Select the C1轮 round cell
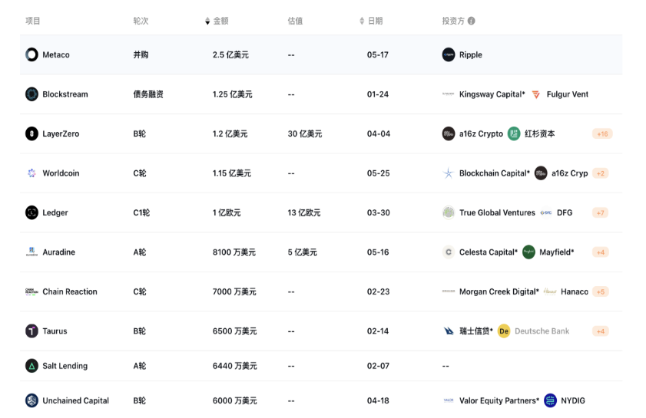Image resolution: width=646 pixels, height=418 pixels. pyautogui.click(x=141, y=212)
